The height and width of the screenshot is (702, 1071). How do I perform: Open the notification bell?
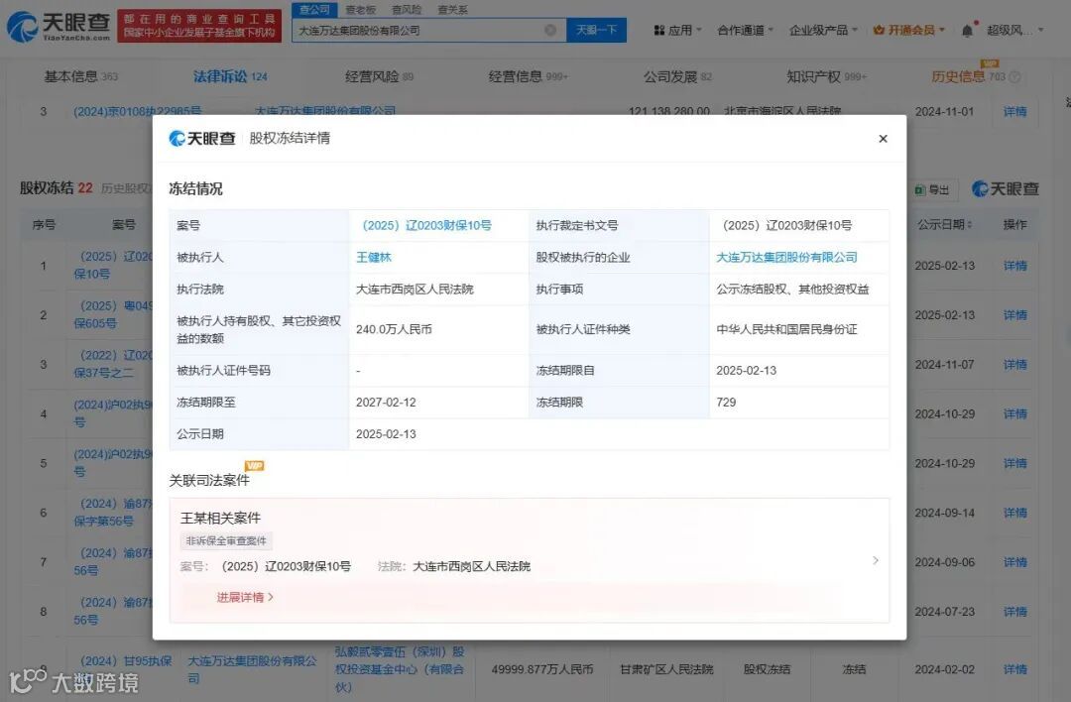[x=967, y=31]
